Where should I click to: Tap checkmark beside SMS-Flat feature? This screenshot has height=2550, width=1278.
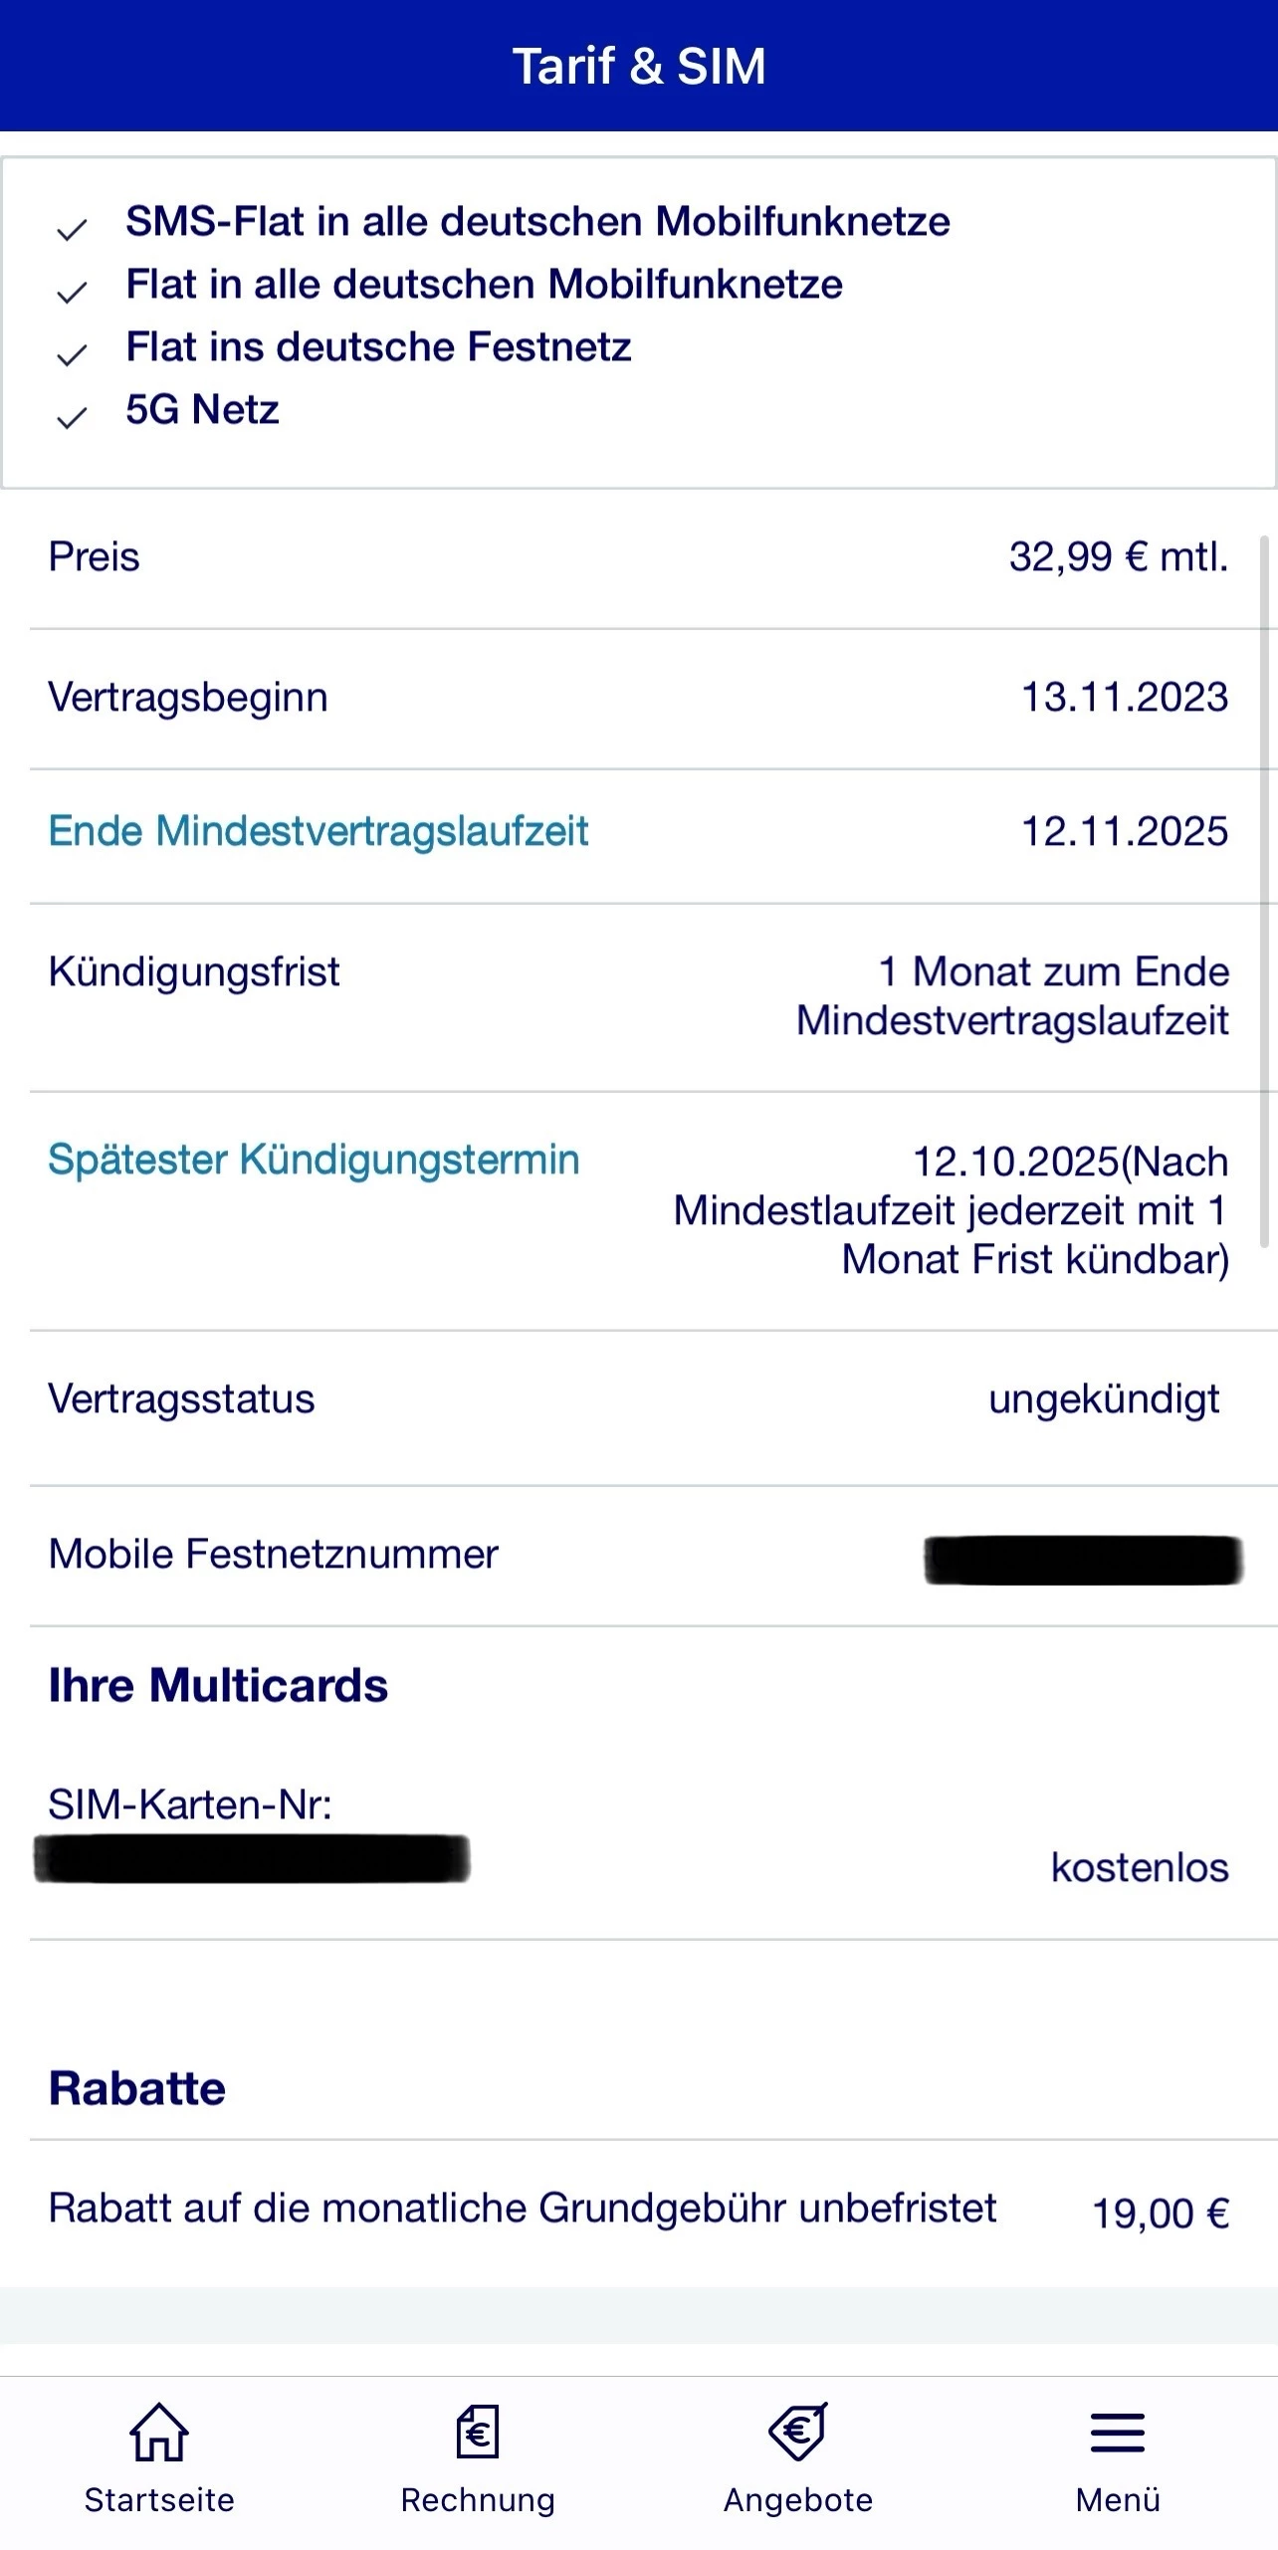[x=72, y=231]
